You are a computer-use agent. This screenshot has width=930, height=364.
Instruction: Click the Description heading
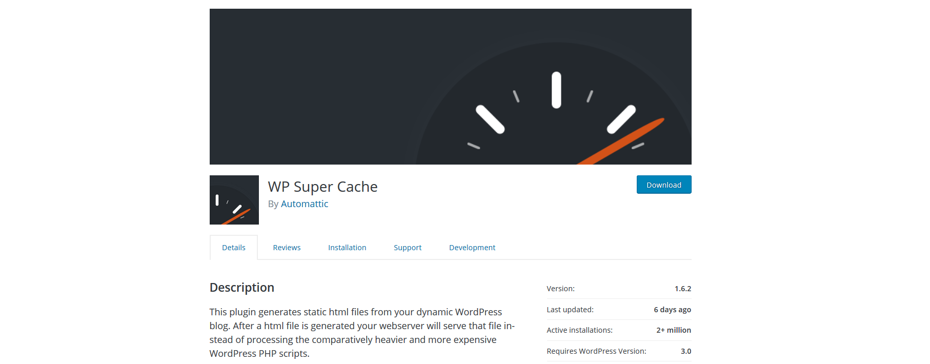tap(242, 288)
